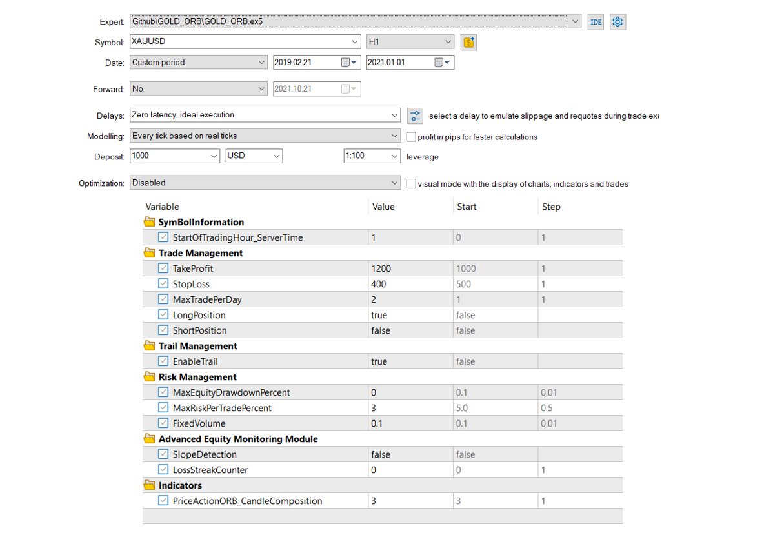Open the delay settings slider icon
The height and width of the screenshot is (535, 773).
(x=415, y=116)
